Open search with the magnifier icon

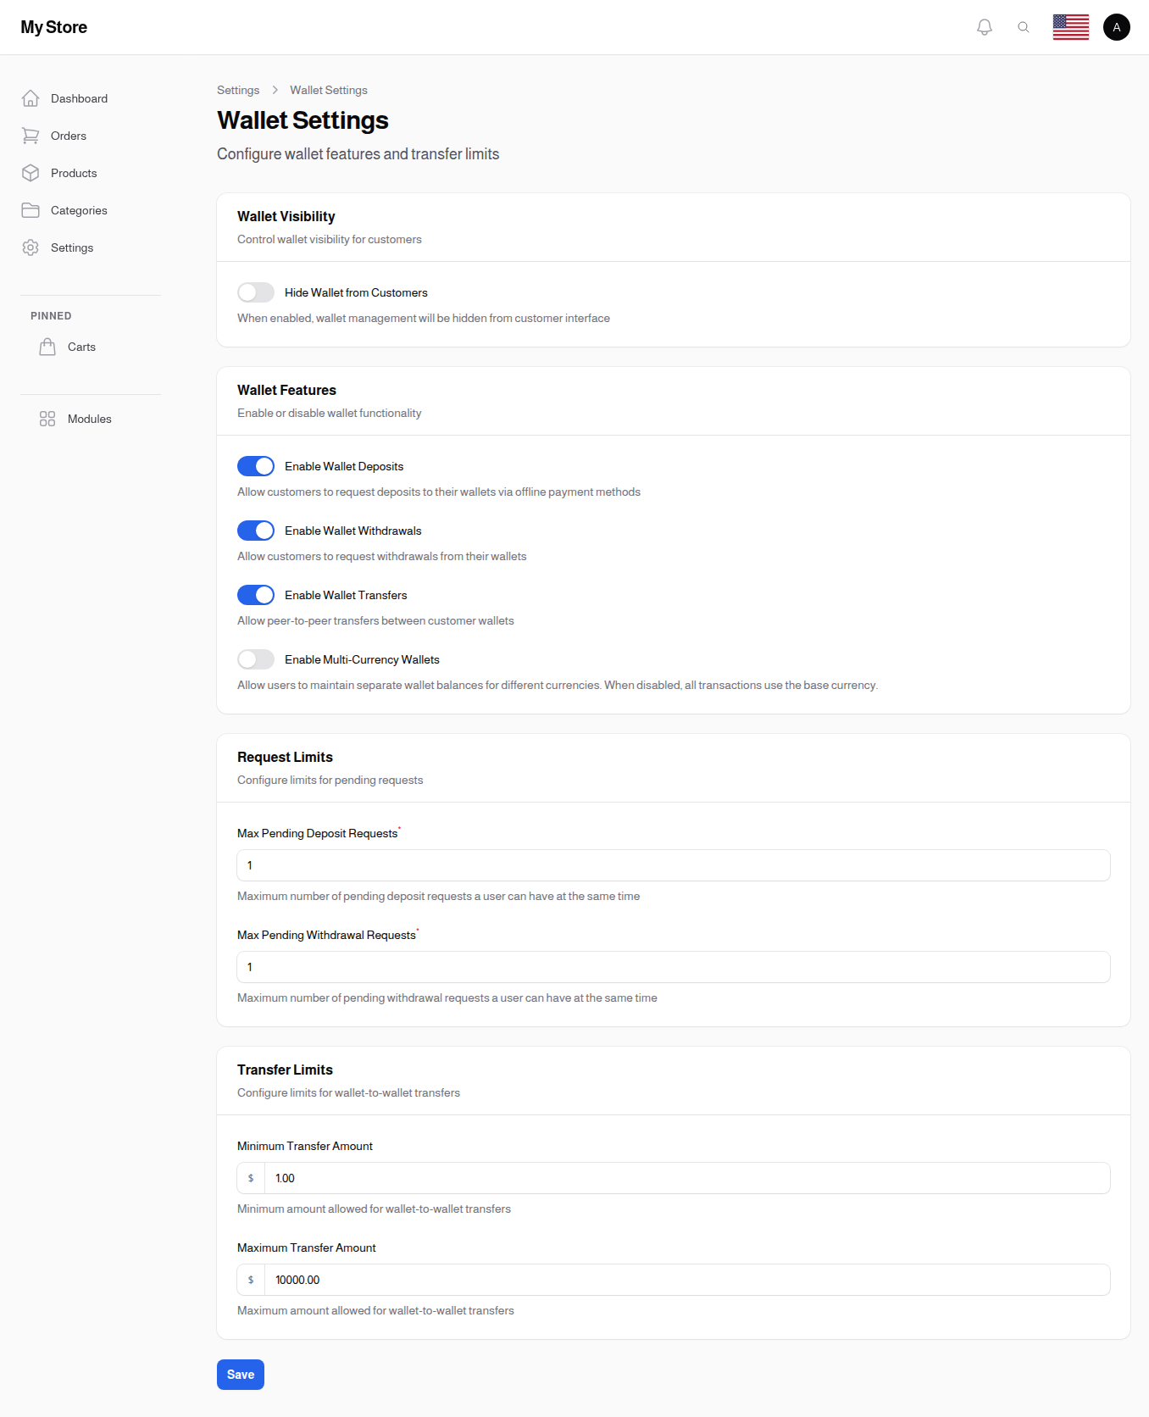click(1024, 27)
